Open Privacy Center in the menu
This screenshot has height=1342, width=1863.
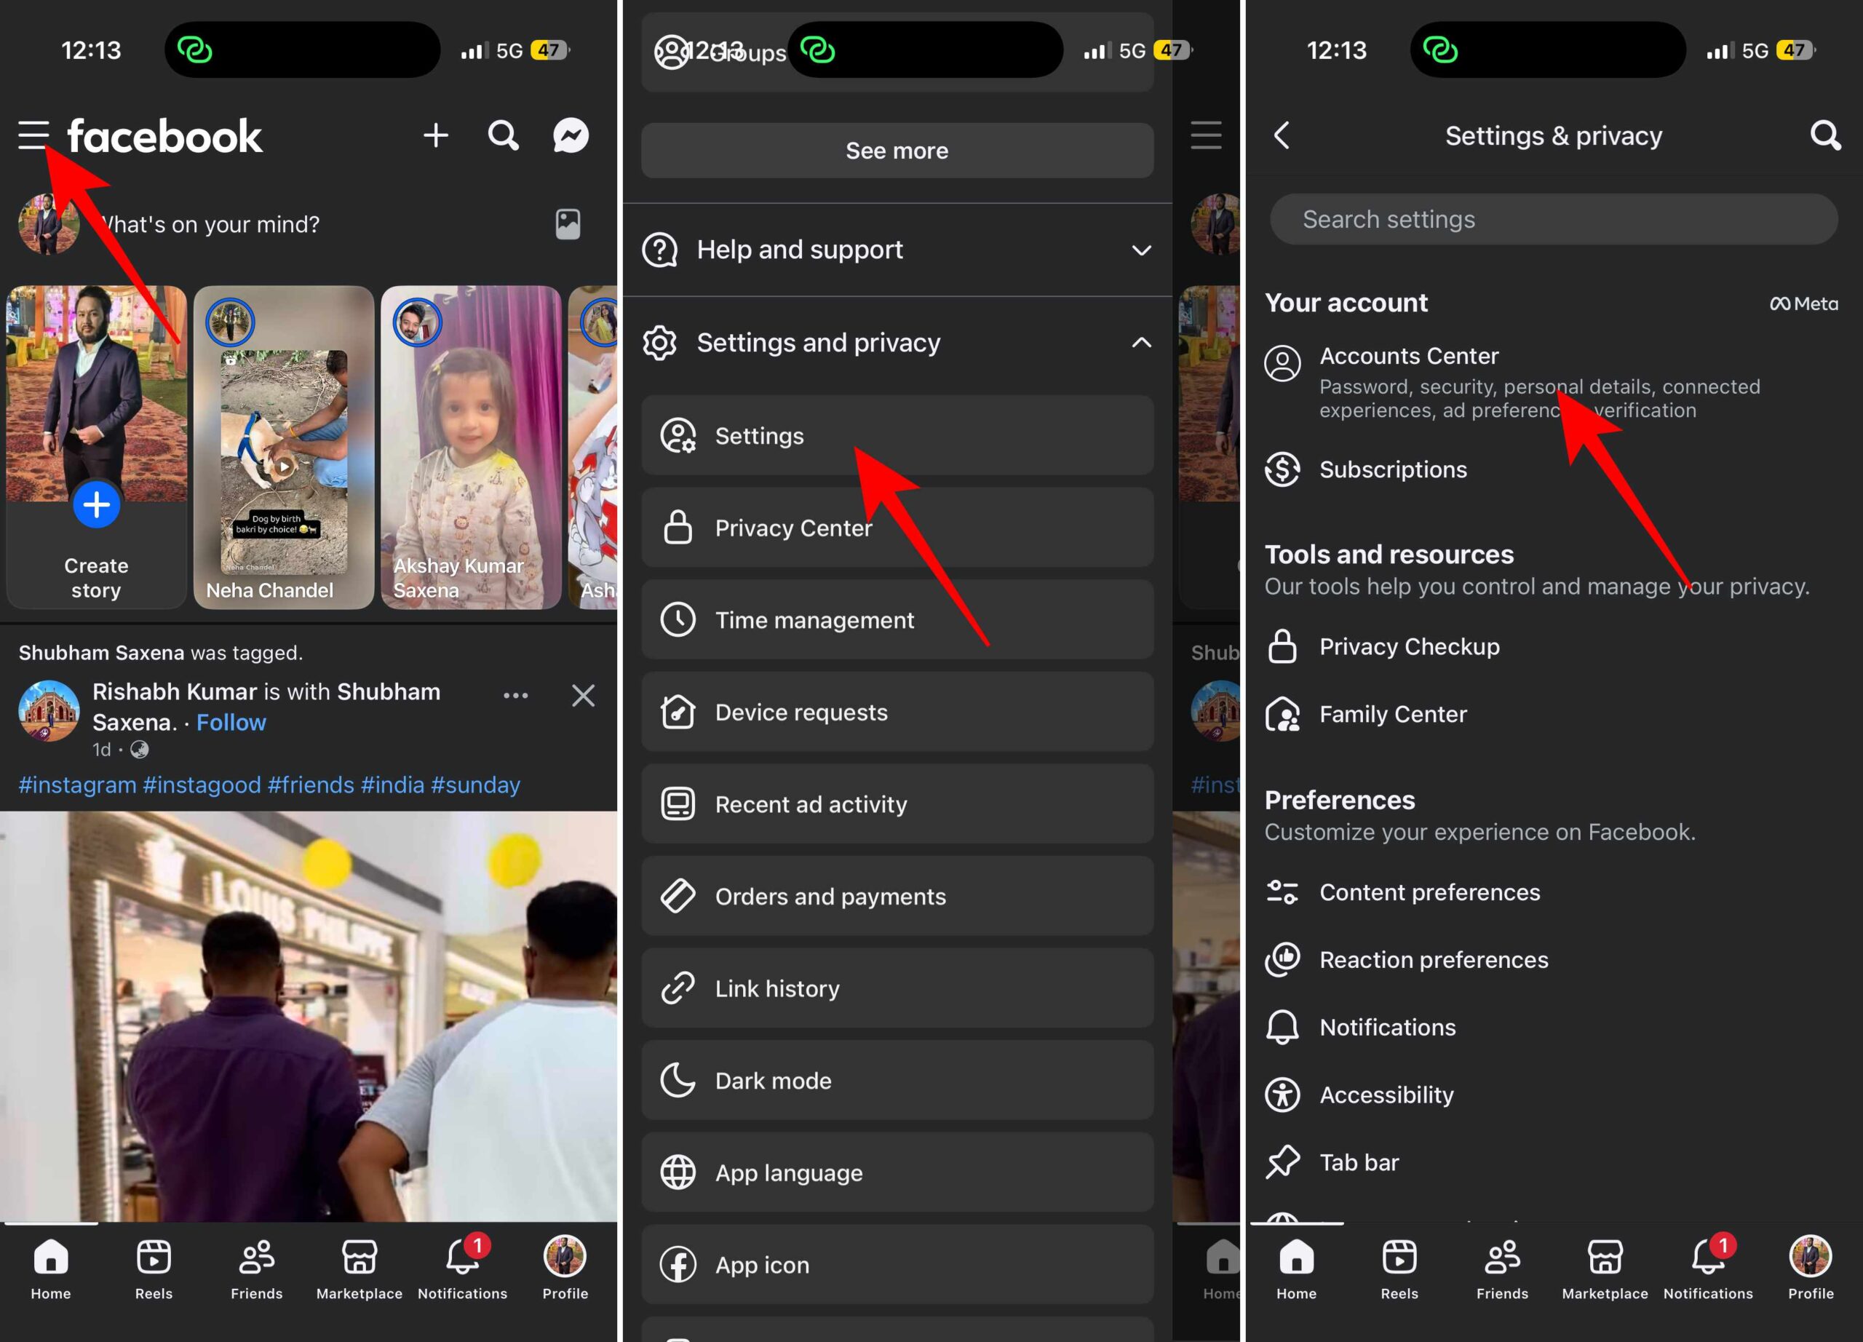[x=897, y=528]
